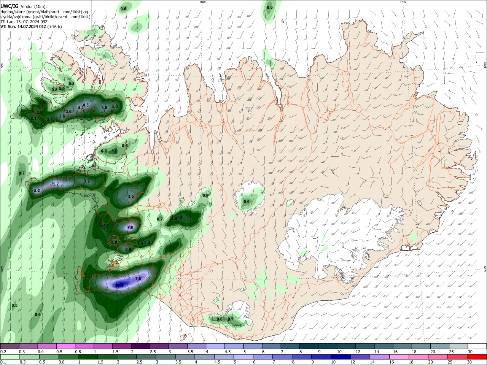Click the 0.2 scale label in top legend row
Viewport: 487px width, 365px height.
[3, 352]
